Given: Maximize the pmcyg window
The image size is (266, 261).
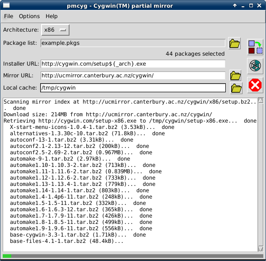Looking at the screenshot, I should (x=251, y=5).
